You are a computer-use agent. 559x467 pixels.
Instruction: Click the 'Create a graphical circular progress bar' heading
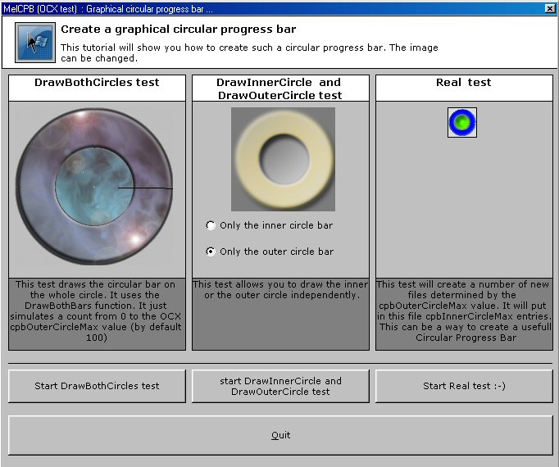179,29
